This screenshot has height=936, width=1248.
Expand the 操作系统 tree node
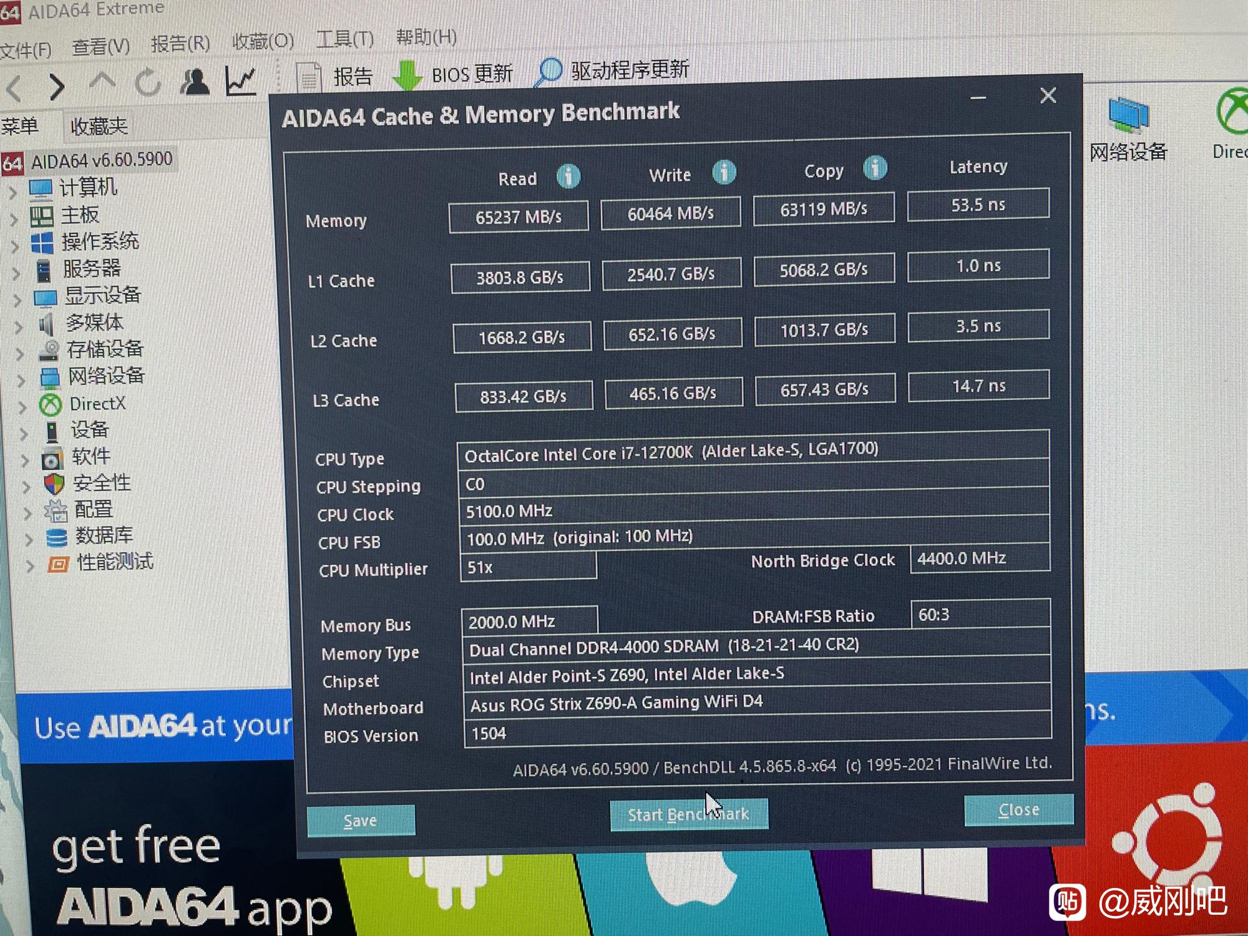point(15,246)
